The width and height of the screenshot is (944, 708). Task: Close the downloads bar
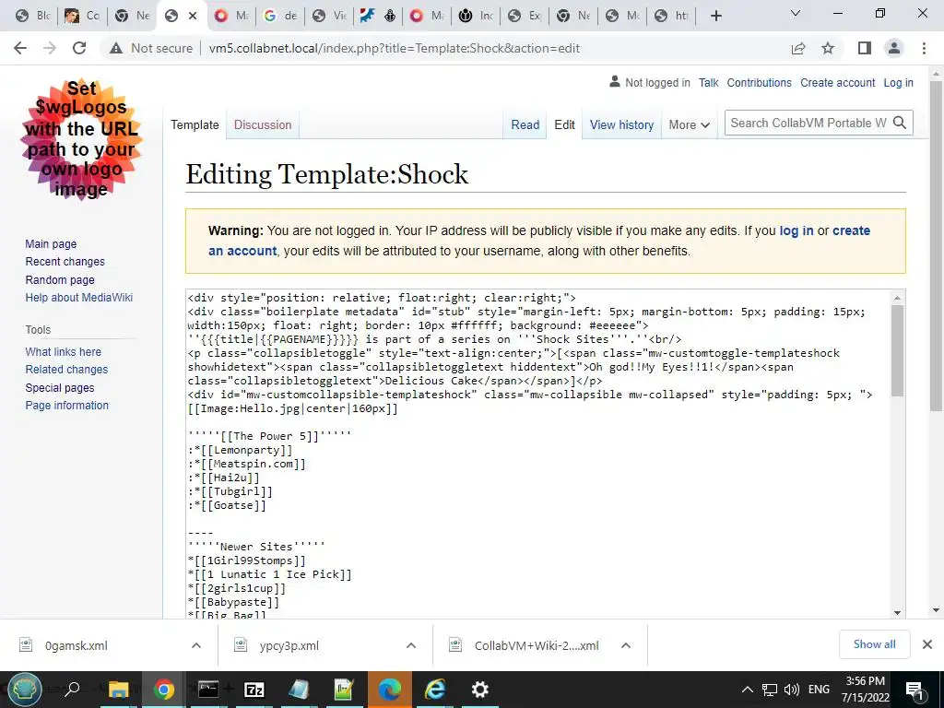927,644
